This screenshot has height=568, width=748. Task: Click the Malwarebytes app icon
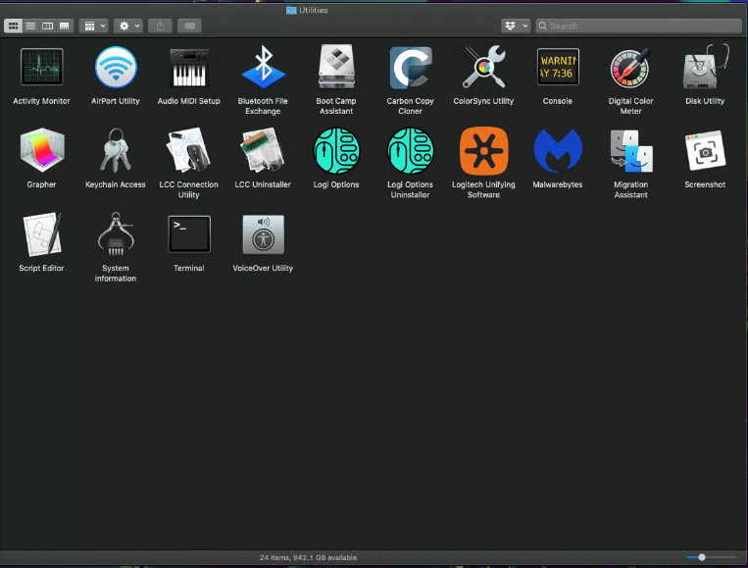(x=557, y=150)
